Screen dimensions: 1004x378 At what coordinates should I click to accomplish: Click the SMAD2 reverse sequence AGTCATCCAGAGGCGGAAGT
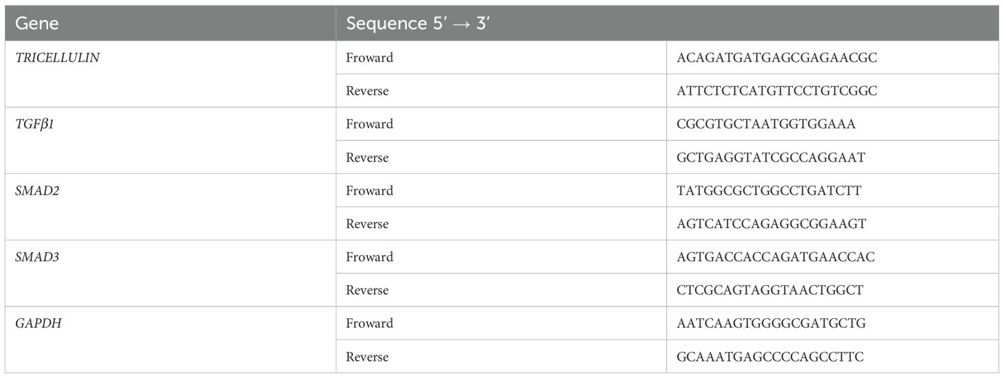[771, 224]
